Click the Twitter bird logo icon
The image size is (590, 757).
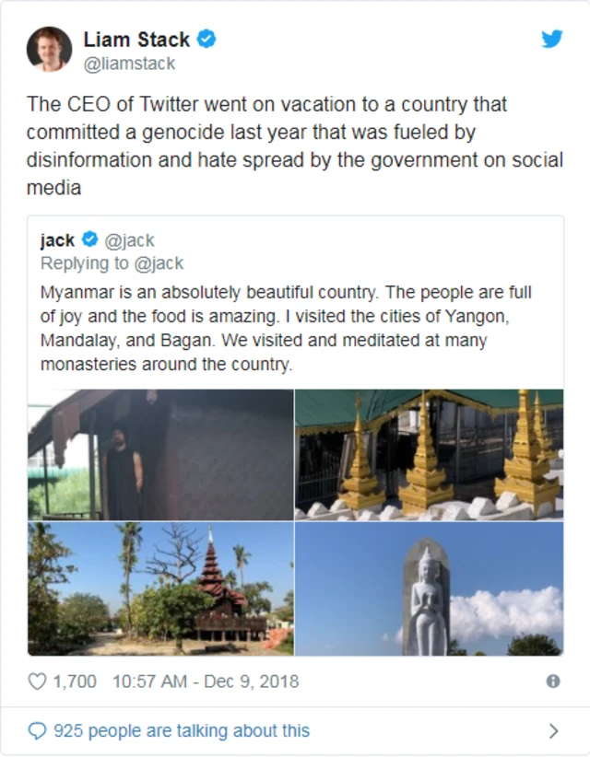551,40
